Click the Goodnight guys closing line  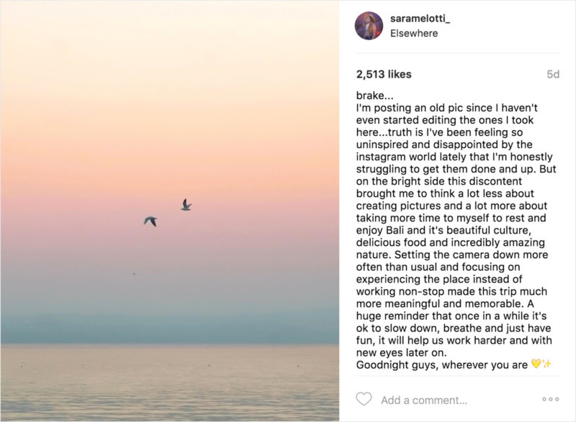(442, 364)
